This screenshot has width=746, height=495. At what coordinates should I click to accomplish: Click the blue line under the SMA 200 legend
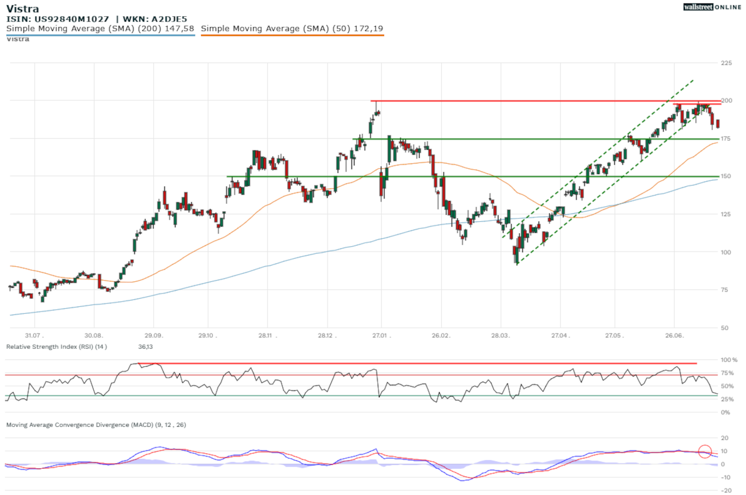point(100,35)
